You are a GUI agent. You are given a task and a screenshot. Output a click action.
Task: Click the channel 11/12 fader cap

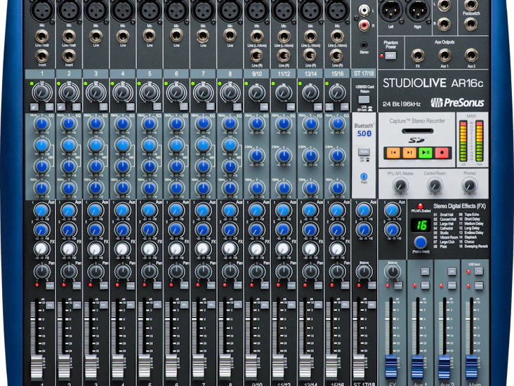click(x=278, y=366)
